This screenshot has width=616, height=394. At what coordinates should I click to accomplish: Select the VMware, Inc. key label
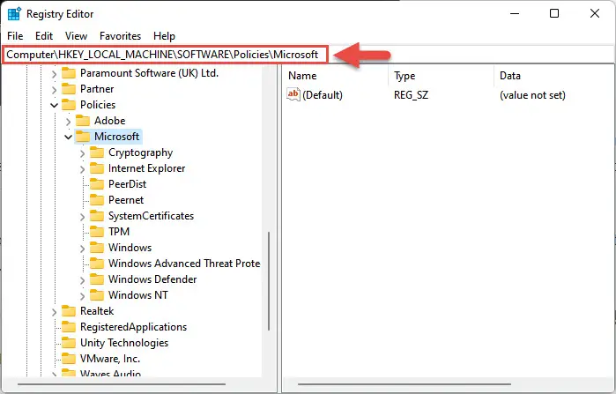point(110,358)
